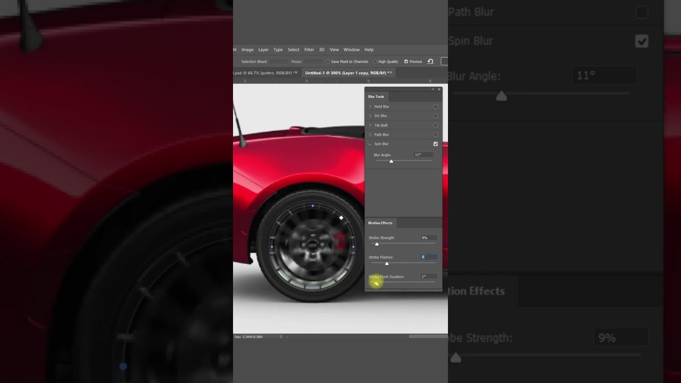The image size is (681, 383).
Task: Click the bottom blue spin blur ellipse handle
Action: 313,288
